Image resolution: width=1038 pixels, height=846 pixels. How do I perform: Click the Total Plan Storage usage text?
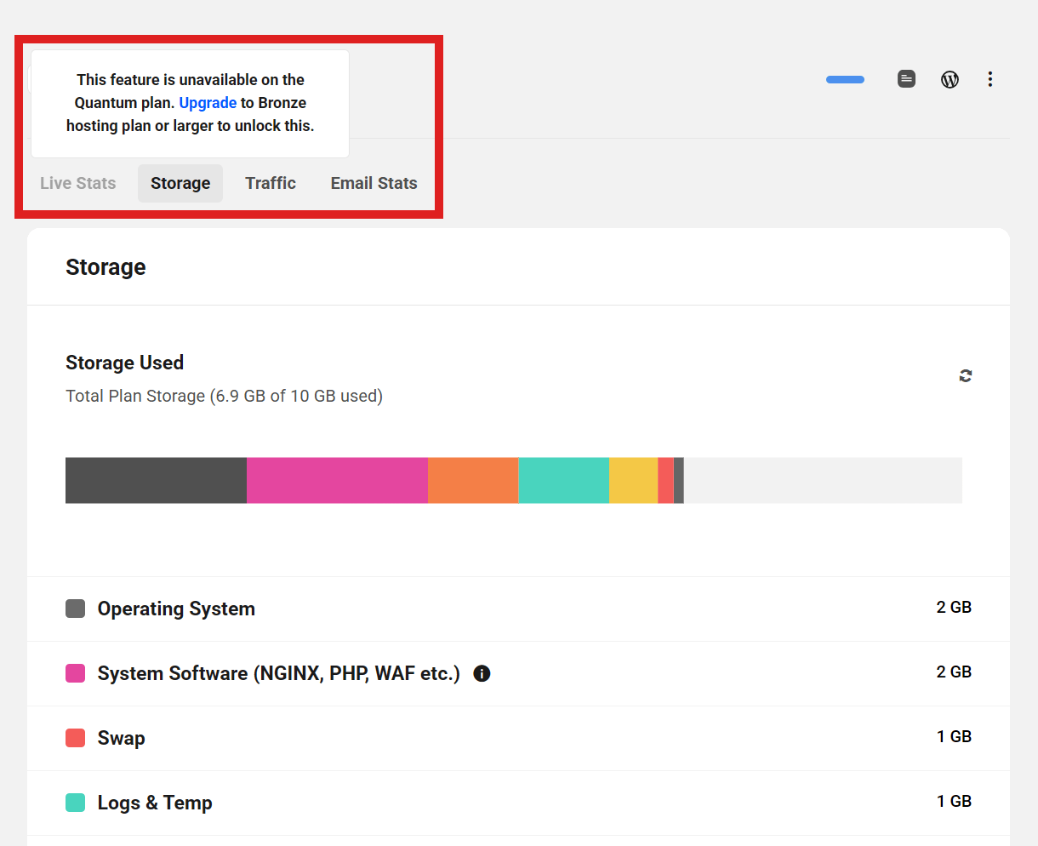(224, 397)
